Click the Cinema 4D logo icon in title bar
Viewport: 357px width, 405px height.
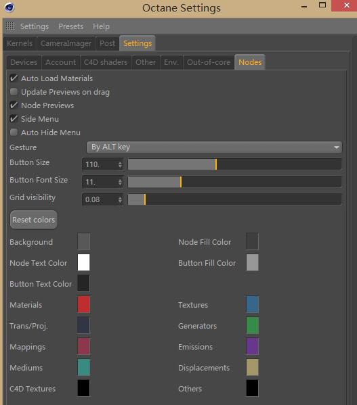(x=9, y=7)
